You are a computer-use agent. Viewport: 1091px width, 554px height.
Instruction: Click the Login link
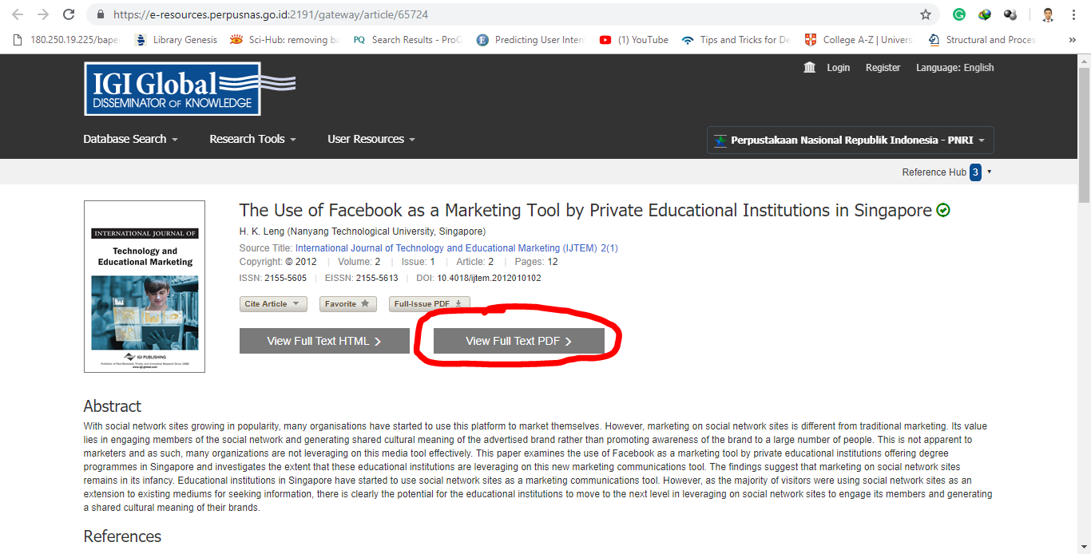[x=838, y=68]
